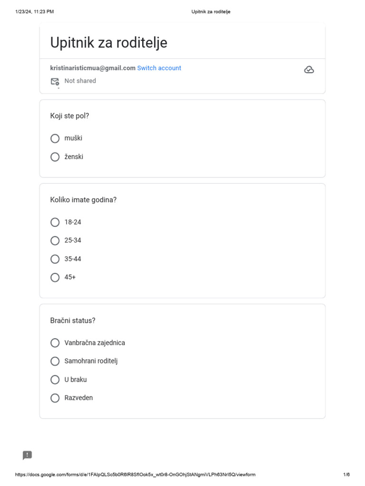Click the Koji ste pol? question text

tap(70, 116)
